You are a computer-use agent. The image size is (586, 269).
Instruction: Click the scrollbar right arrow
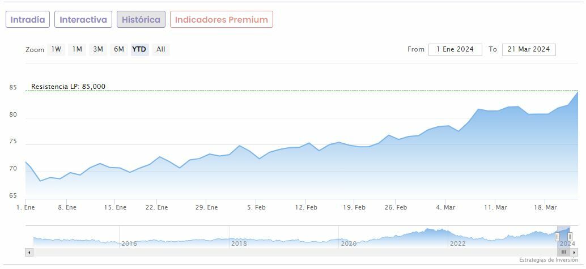point(573,252)
